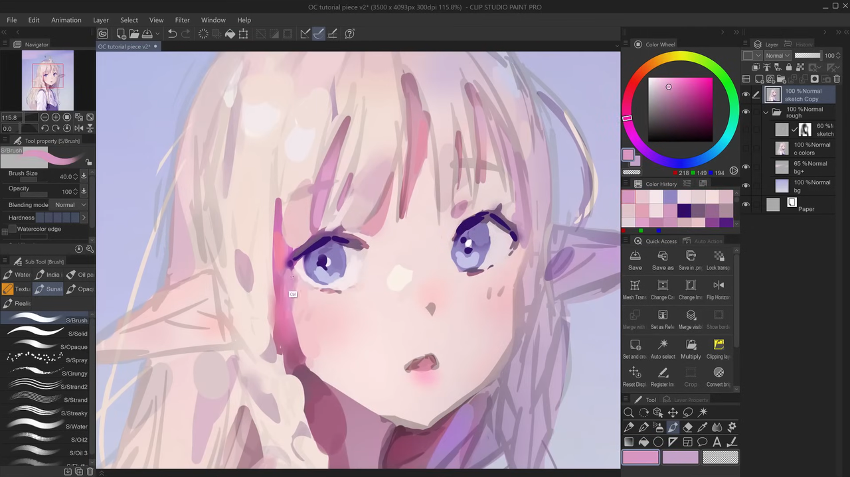Hide the sketch Copy layer
This screenshot has height=477, width=850.
click(x=745, y=95)
